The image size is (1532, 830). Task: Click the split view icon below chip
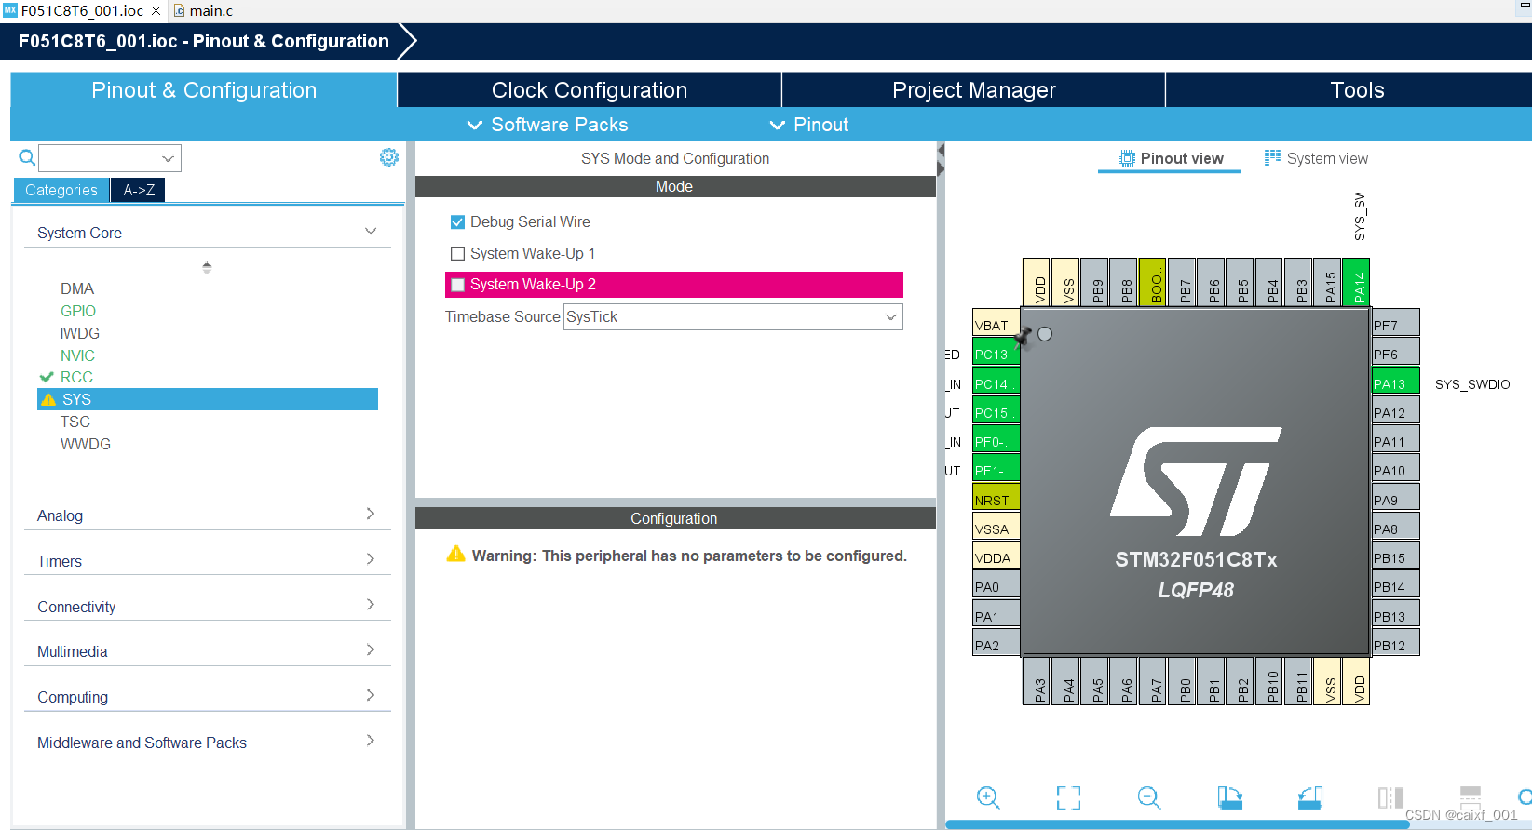click(1390, 797)
